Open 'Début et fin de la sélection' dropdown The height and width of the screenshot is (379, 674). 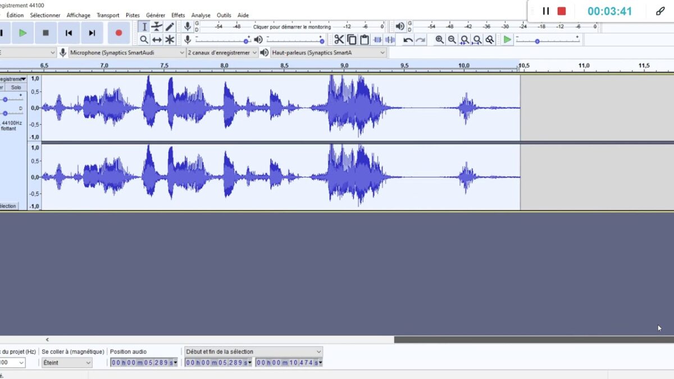(254, 351)
